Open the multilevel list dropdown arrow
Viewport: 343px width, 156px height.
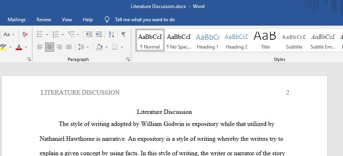click(78, 34)
